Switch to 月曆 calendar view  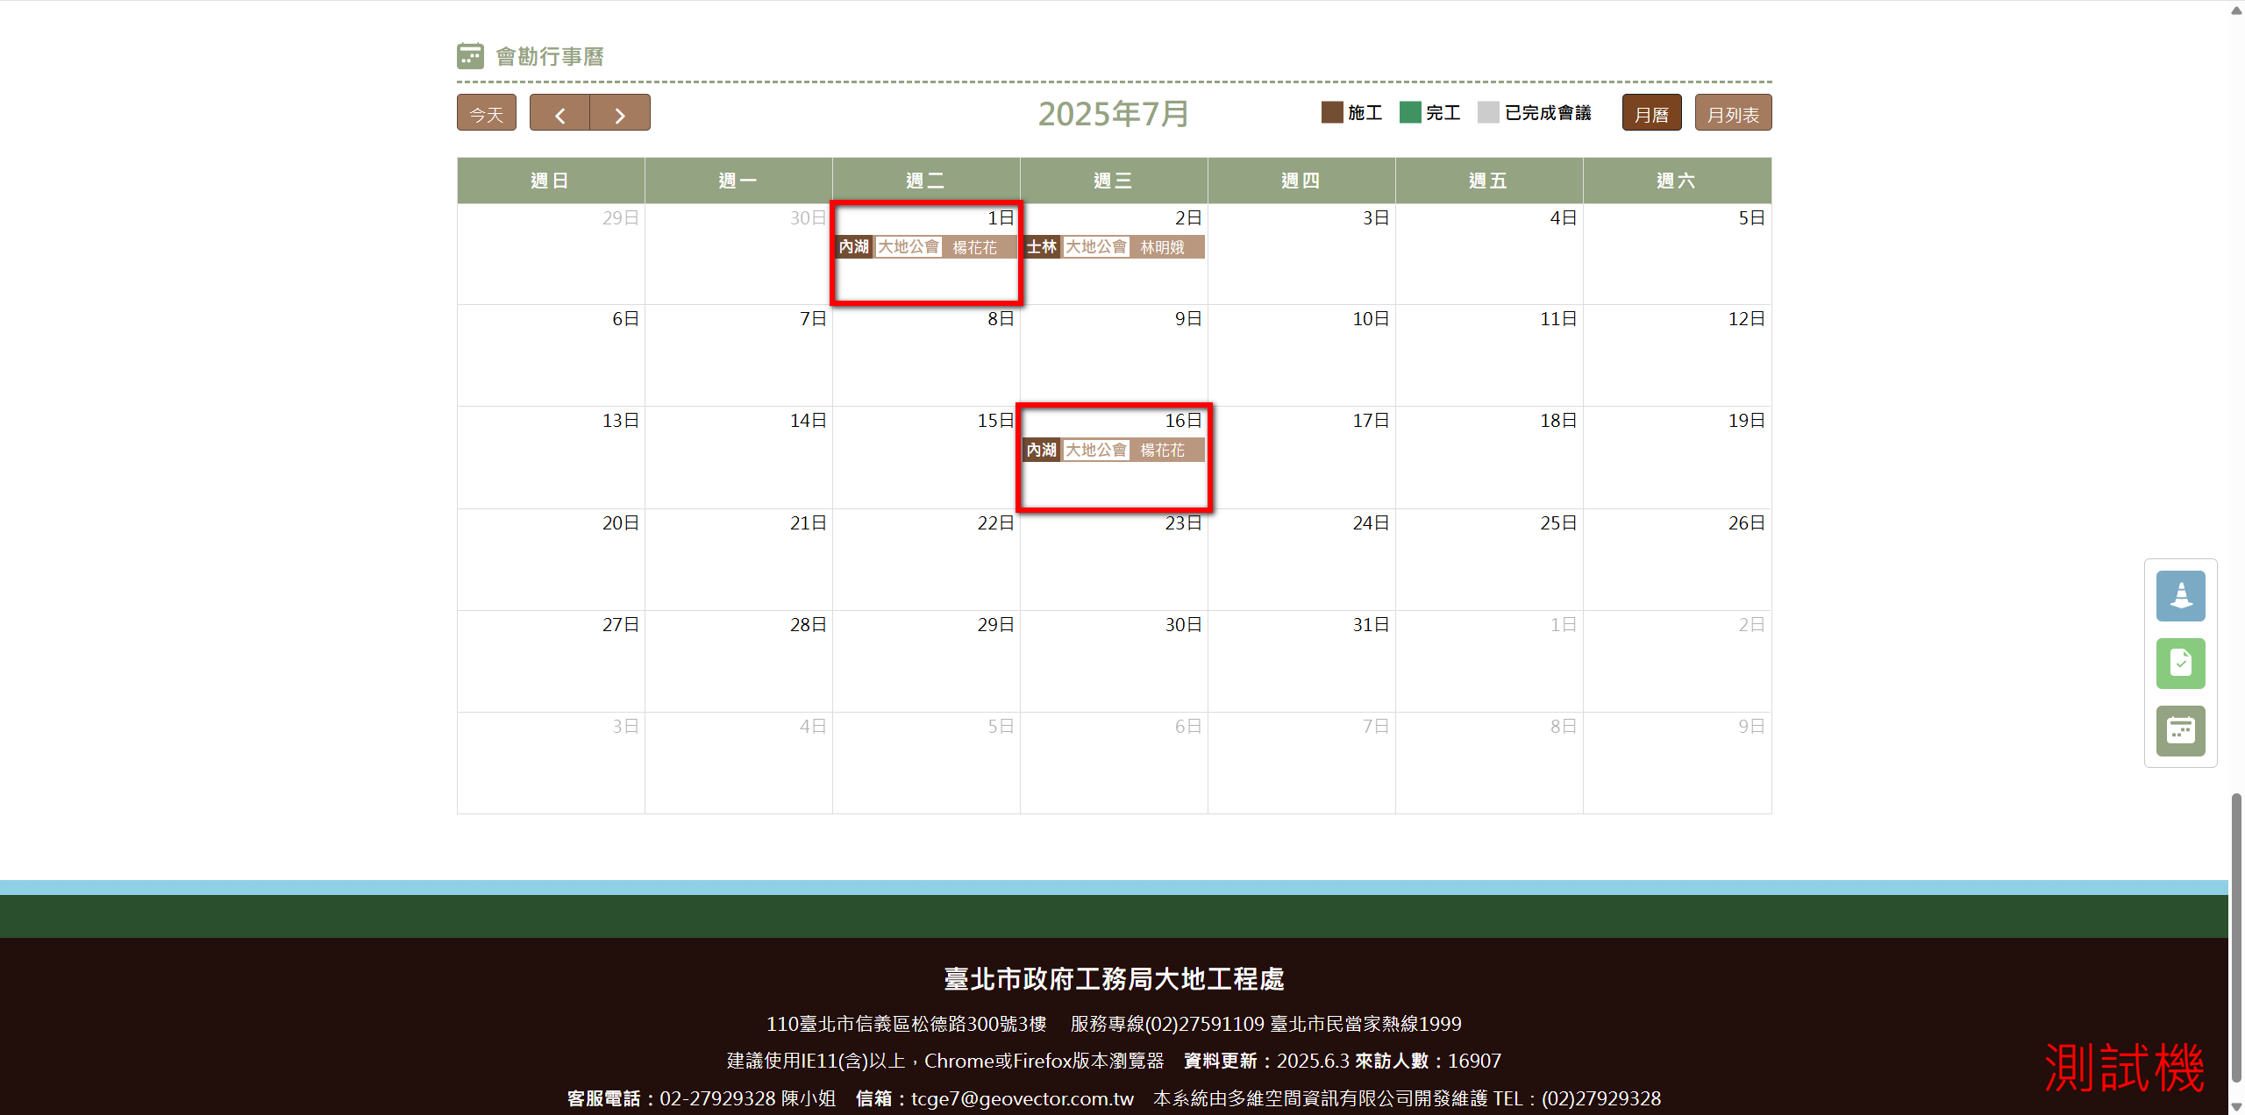point(1651,114)
